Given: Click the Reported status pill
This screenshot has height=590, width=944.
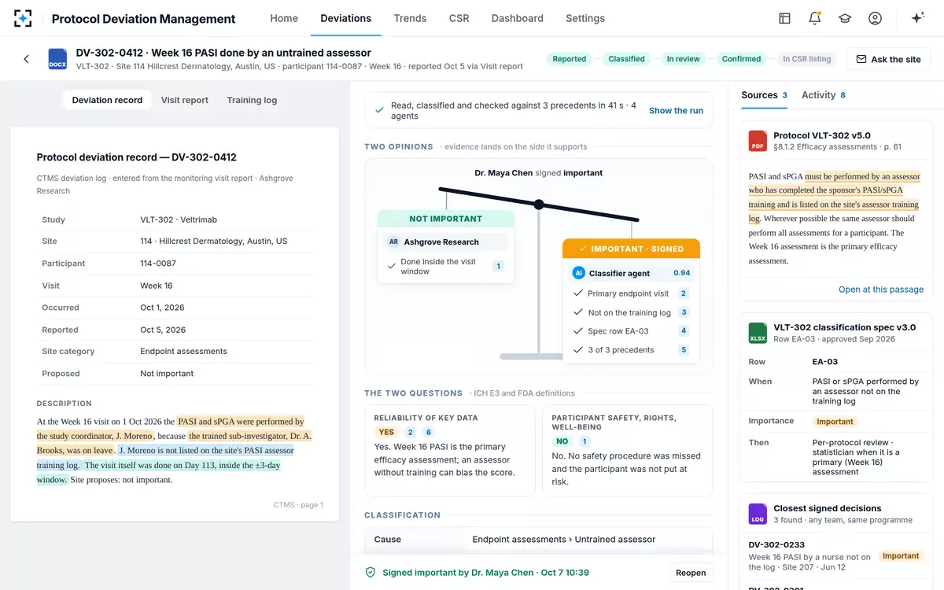Looking at the screenshot, I should 570,59.
